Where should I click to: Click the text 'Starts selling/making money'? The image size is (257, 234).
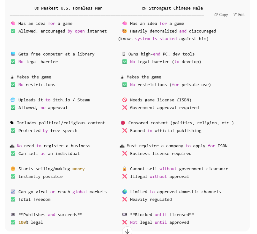click(51, 169)
